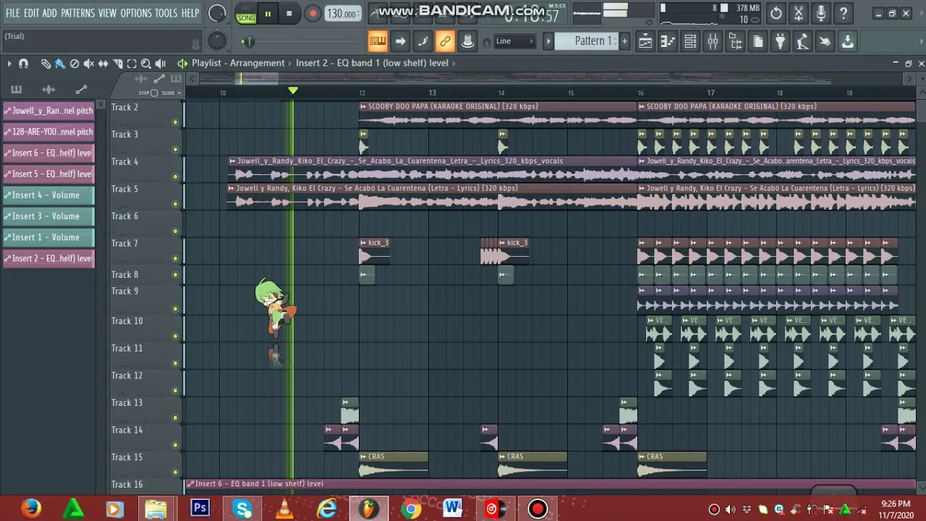Open the playlist options arrow menu
This screenshot has height=521, width=926.
pos(9,64)
